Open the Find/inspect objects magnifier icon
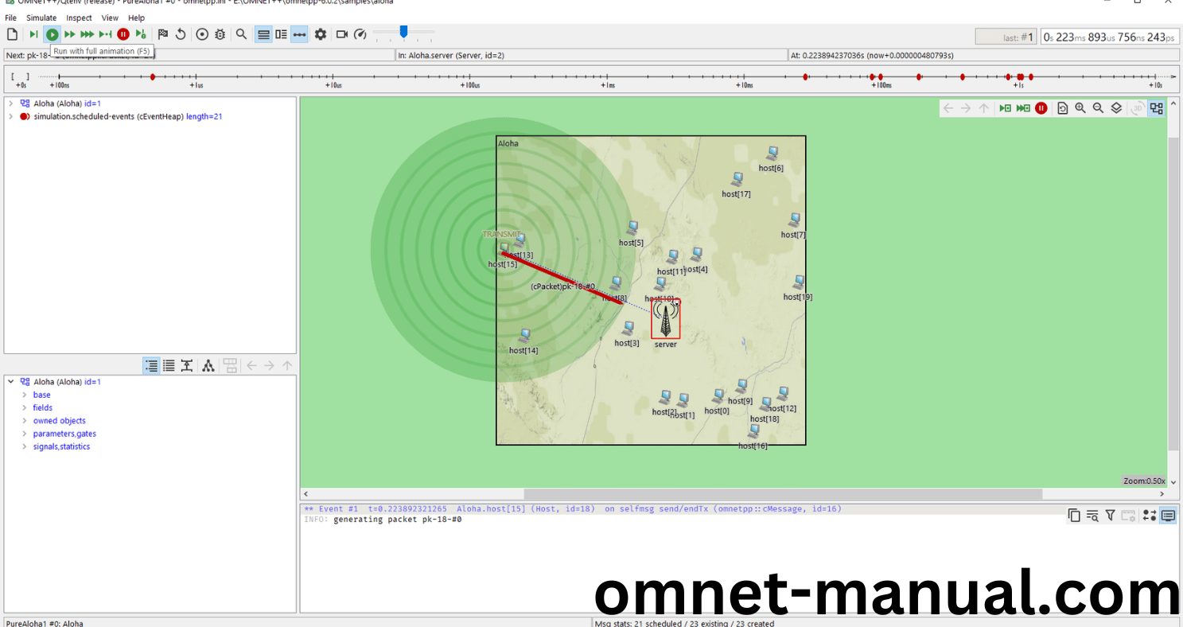 pos(241,34)
